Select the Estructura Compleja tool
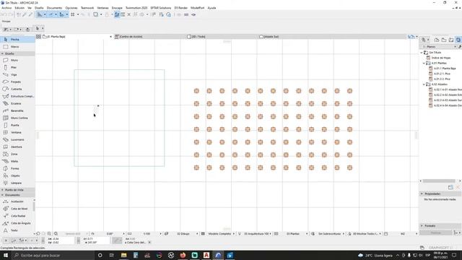Screen dimensions: 462x260 [x=17, y=96]
